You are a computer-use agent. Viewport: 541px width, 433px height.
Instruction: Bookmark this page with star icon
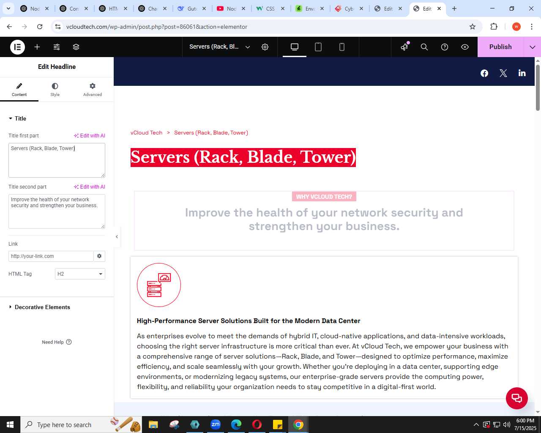473,27
